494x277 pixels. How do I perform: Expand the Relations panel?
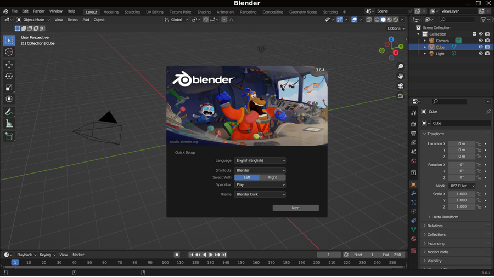(x=435, y=226)
